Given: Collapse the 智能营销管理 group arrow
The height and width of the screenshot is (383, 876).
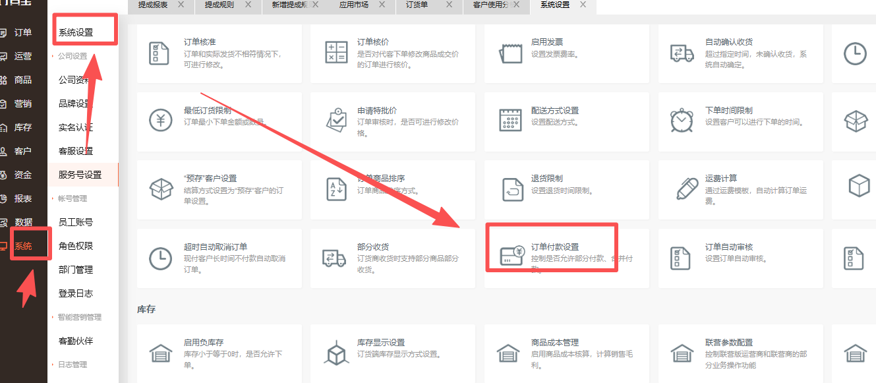Looking at the screenshot, I should [53, 317].
